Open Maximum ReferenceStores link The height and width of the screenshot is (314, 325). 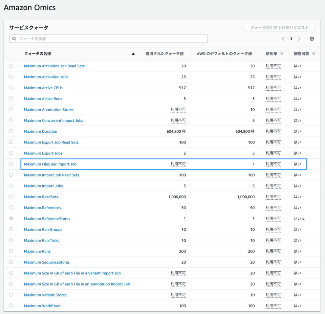[x=47, y=219]
